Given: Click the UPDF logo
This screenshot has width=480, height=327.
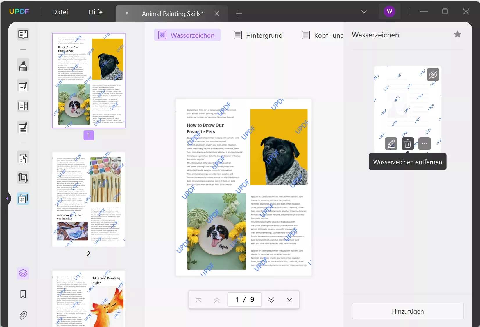Looking at the screenshot, I should (19, 12).
